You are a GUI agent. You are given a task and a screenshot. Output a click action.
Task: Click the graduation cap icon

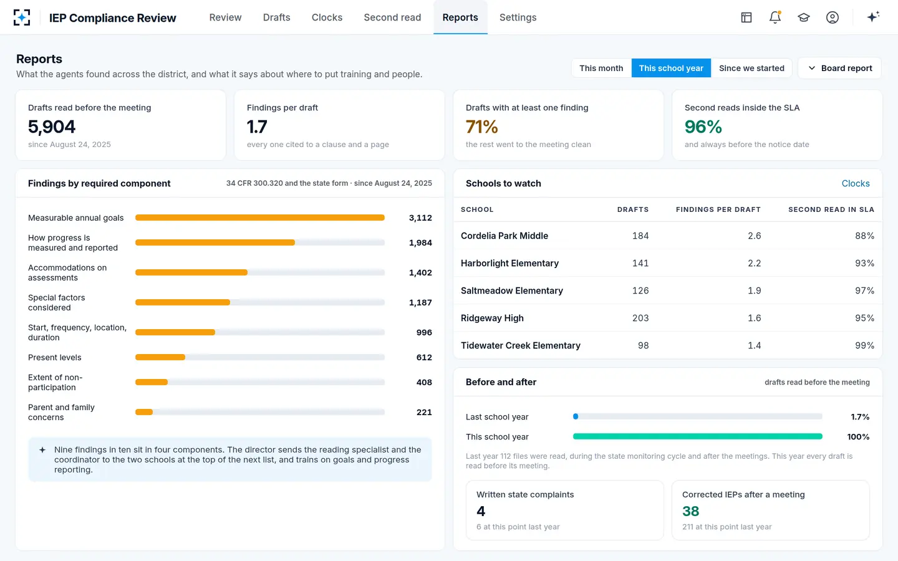(x=804, y=17)
